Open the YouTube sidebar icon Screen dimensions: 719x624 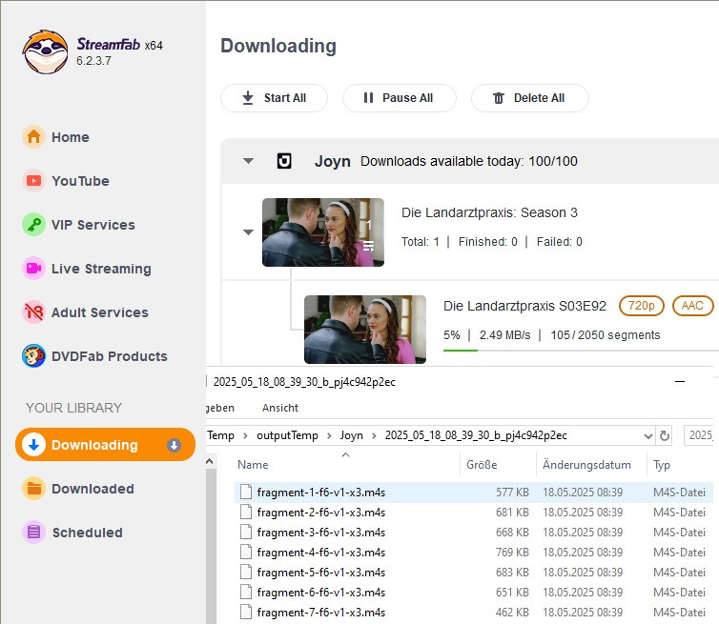[34, 181]
